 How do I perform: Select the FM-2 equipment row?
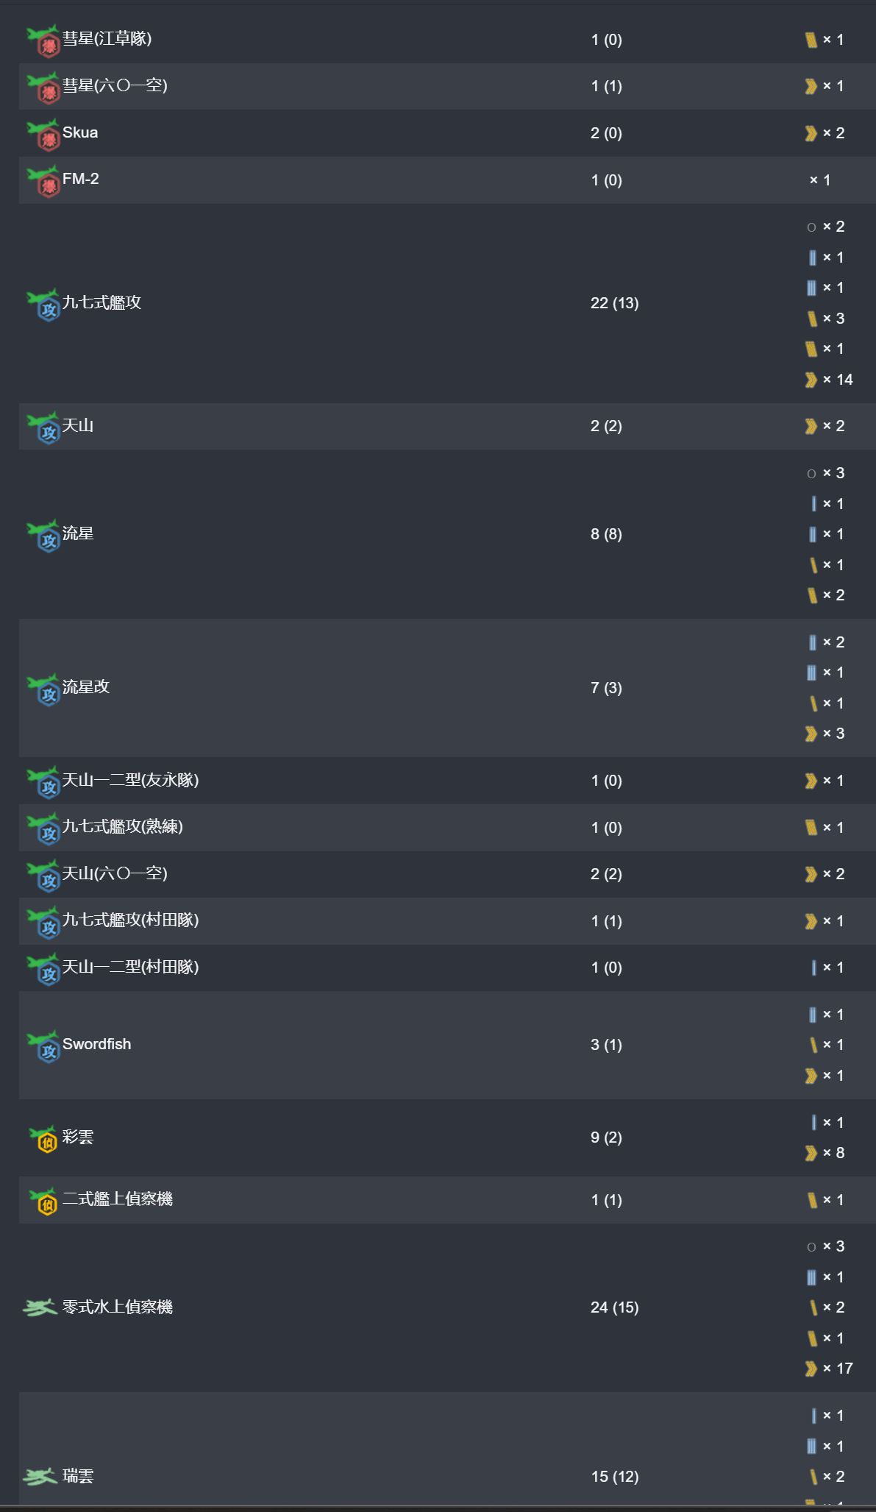[x=81, y=180]
